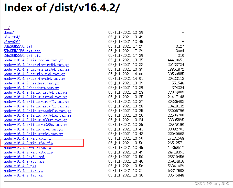Open the win-x64/ directory link

(x=12, y=37)
